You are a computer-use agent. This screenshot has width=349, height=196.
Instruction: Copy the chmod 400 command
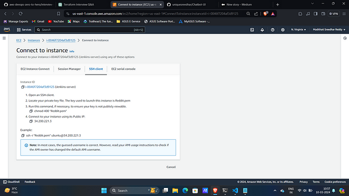(x=31, y=111)
